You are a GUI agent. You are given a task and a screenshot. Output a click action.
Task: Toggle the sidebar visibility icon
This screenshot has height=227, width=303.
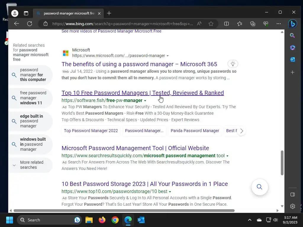pos(293,194)
